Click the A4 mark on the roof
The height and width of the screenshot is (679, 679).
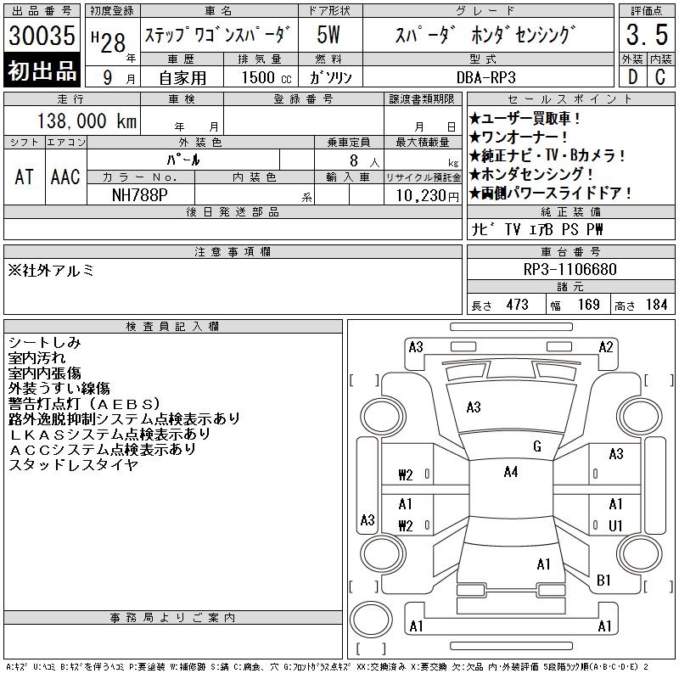(x=510, y=472)
